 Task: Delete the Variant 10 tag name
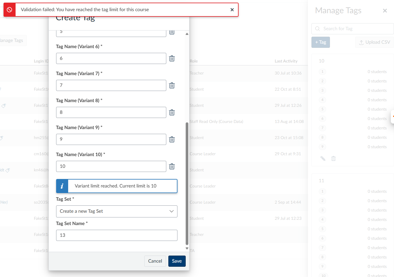tap(172, 166)
